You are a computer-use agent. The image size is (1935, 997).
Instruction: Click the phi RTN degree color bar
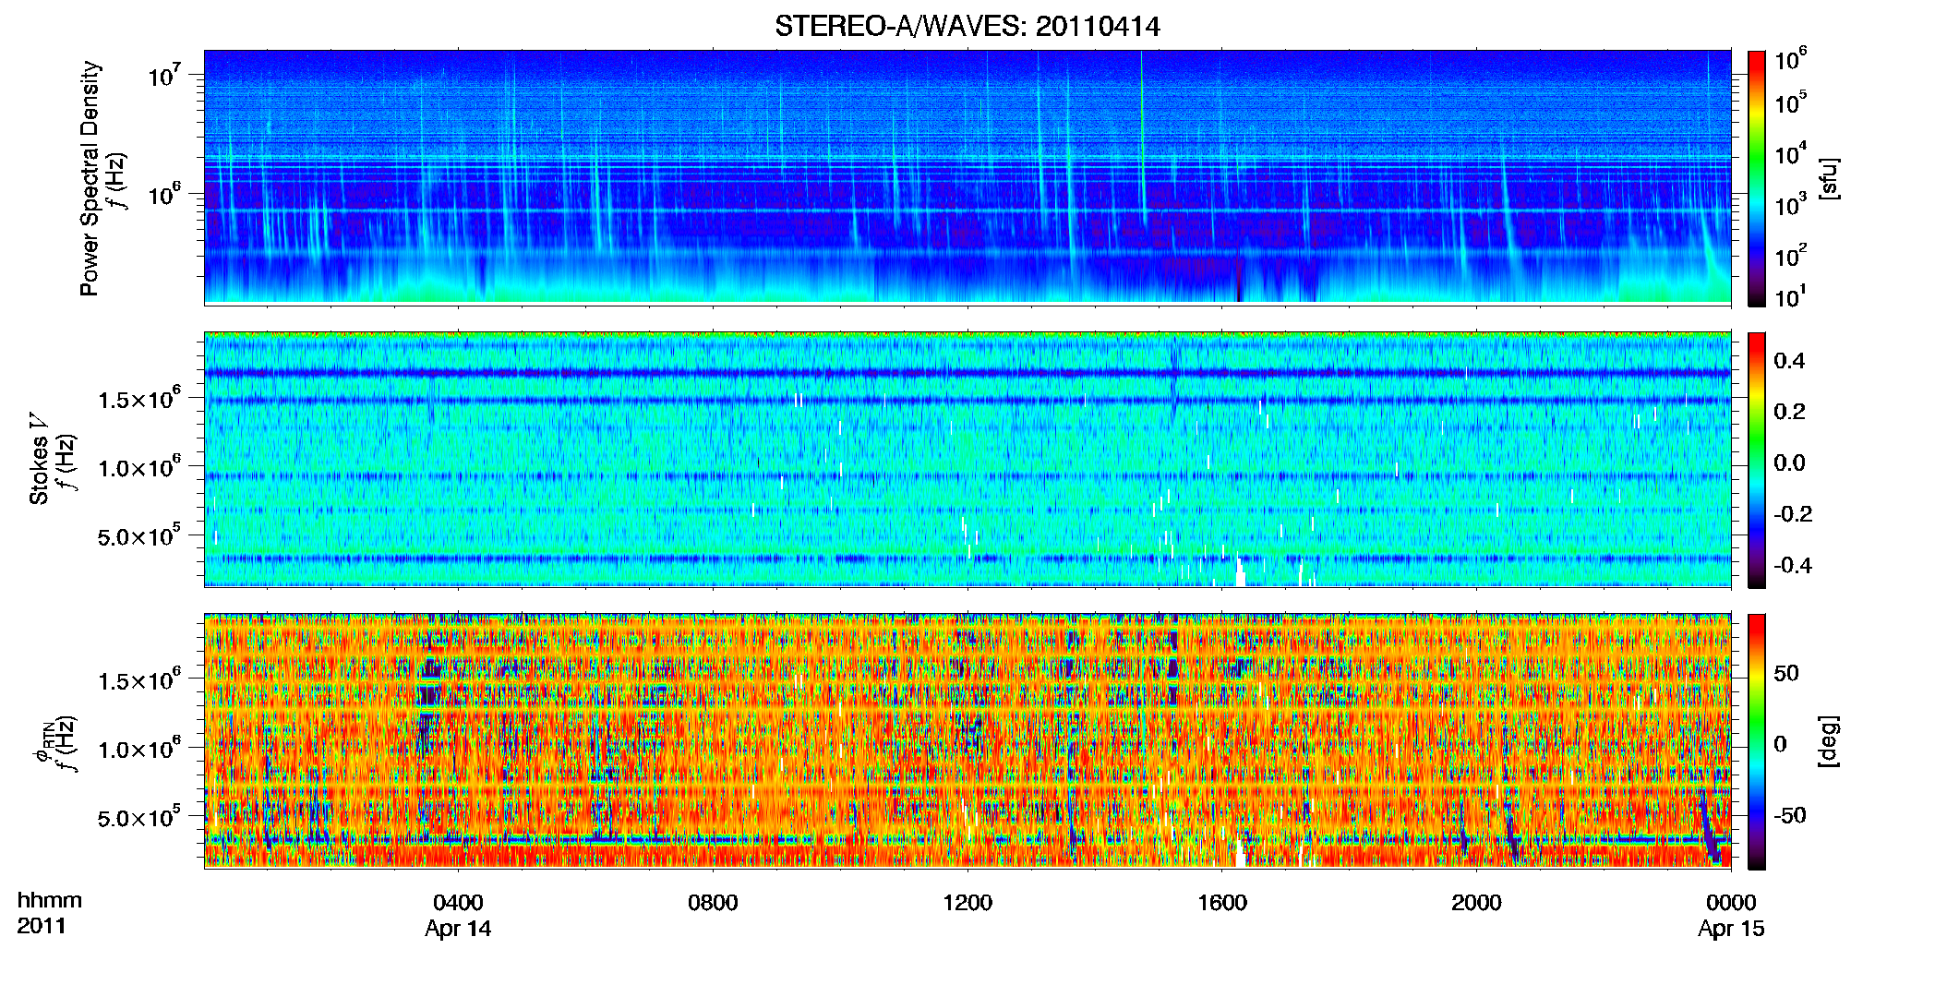coord(1756,741)
